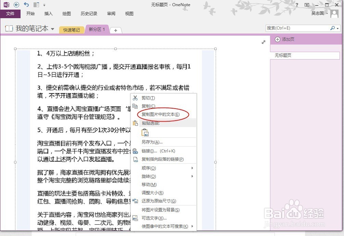344x236 pixels.
Task: Open Help using the question mark icon
Action: click(x=297, y=4)
